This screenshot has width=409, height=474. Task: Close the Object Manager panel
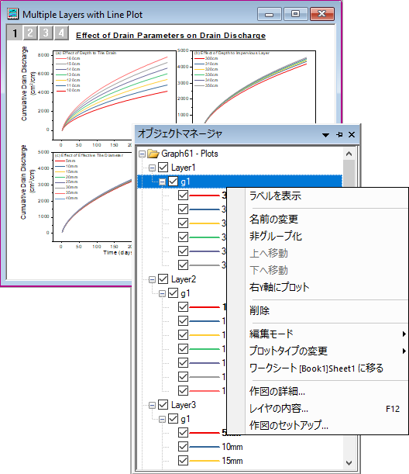[352, 134]
